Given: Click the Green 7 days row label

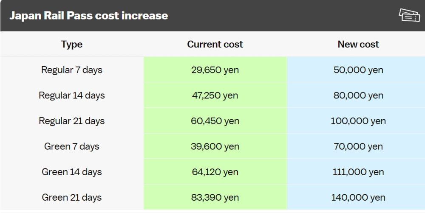Looking at the screenshot, I should click(71, 146).
